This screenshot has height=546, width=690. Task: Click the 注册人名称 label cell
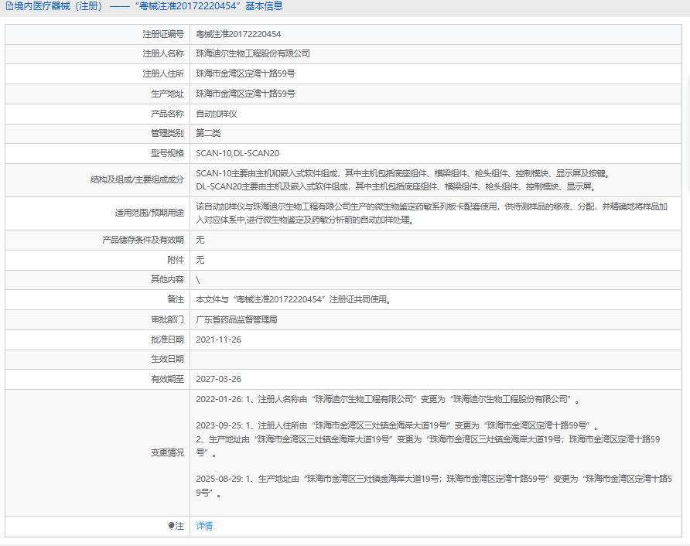pos(97,53)
